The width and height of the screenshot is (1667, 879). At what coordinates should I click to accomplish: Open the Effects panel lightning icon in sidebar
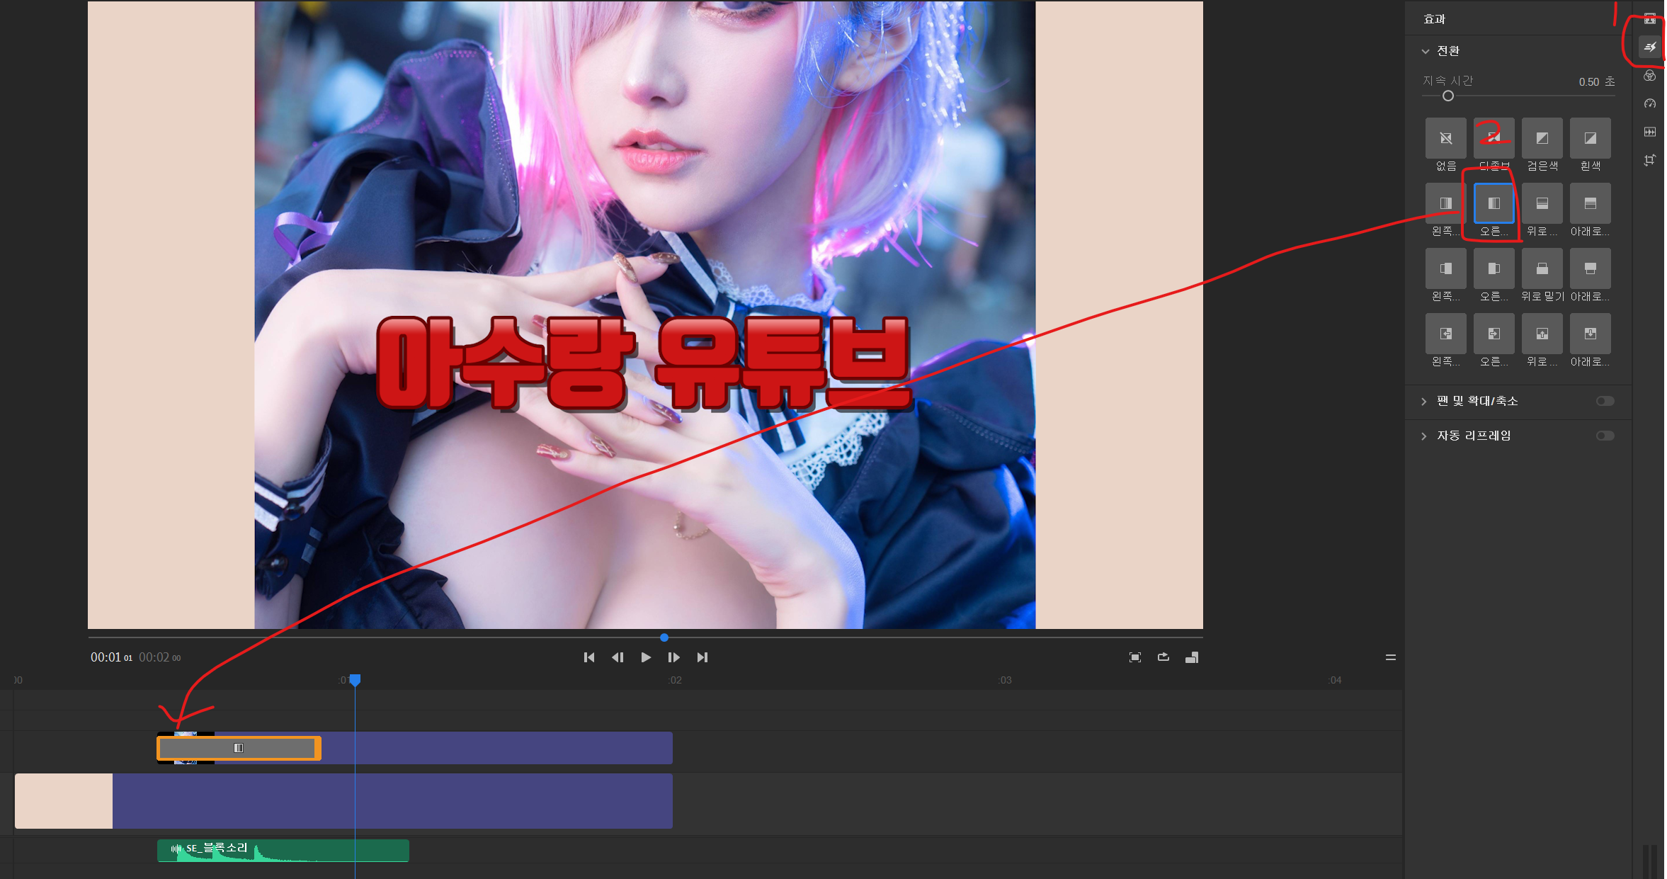(x=1649, y=47)
